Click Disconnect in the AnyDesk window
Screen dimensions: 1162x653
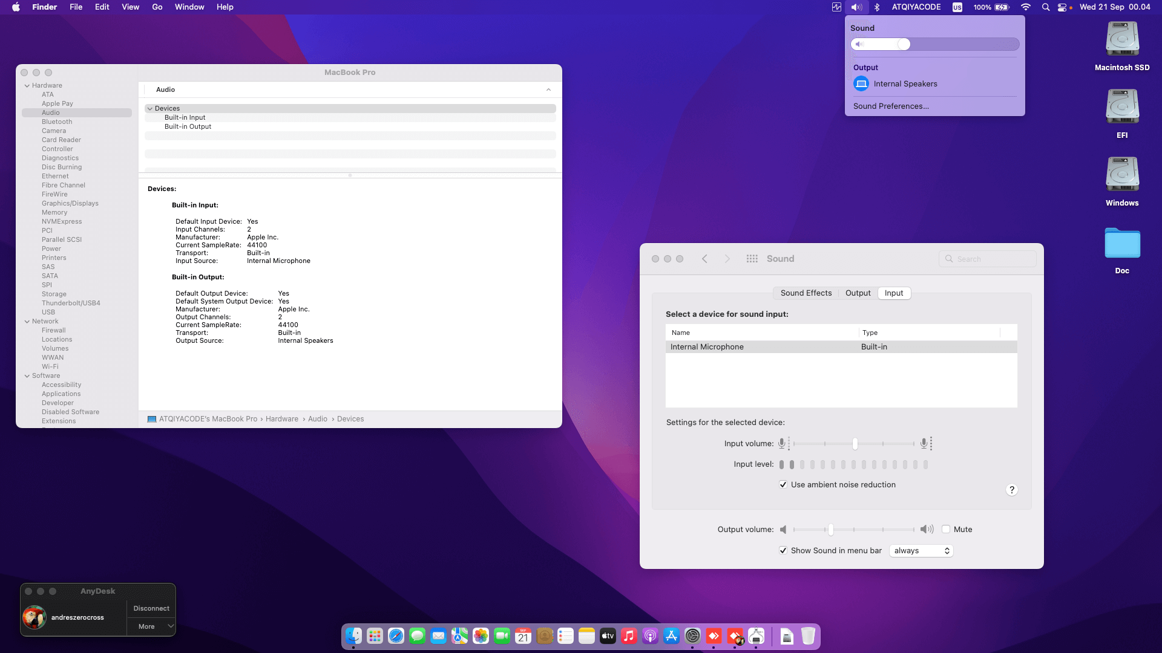click(151, 608)
